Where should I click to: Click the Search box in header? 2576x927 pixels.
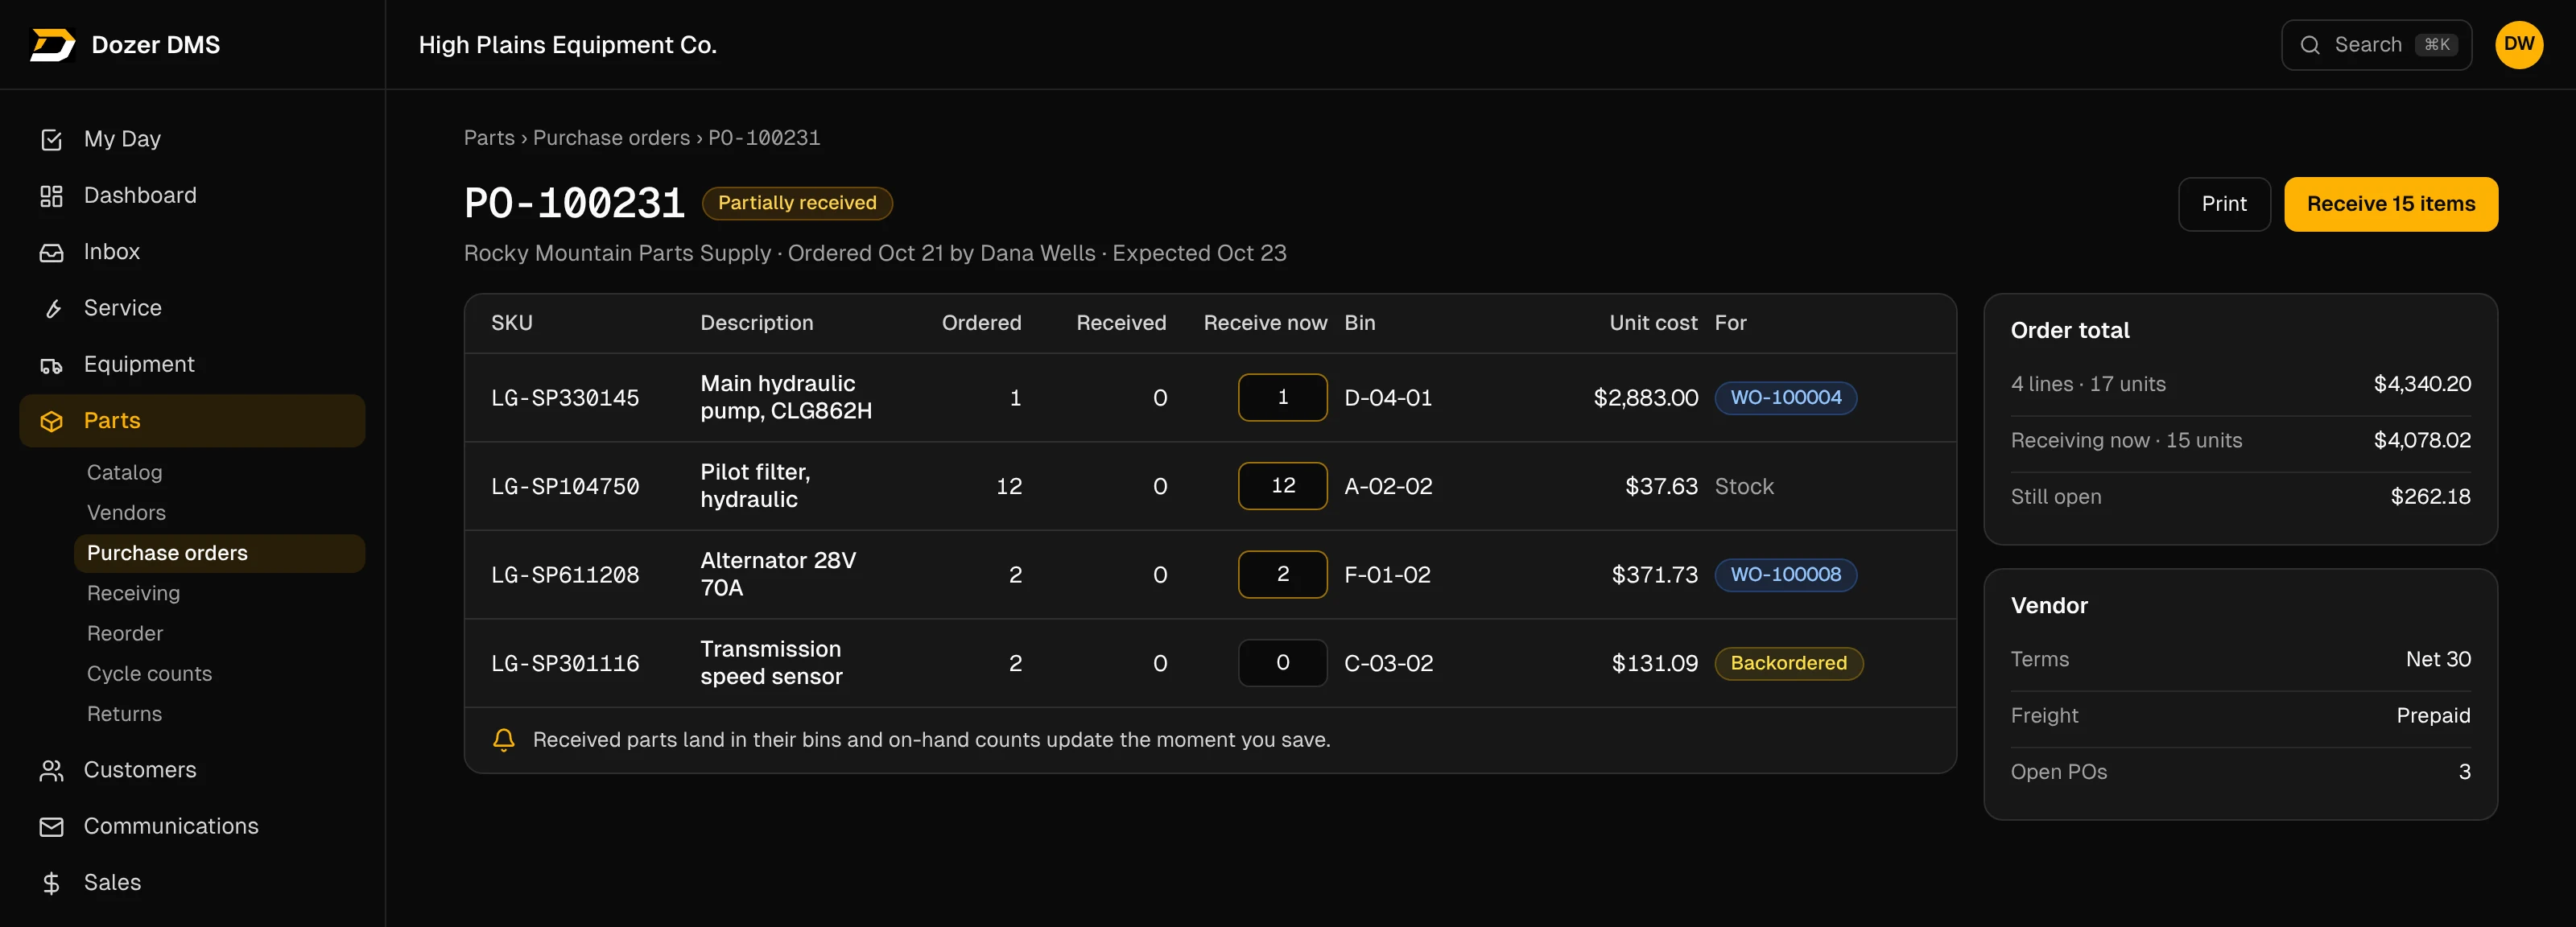2376,45
